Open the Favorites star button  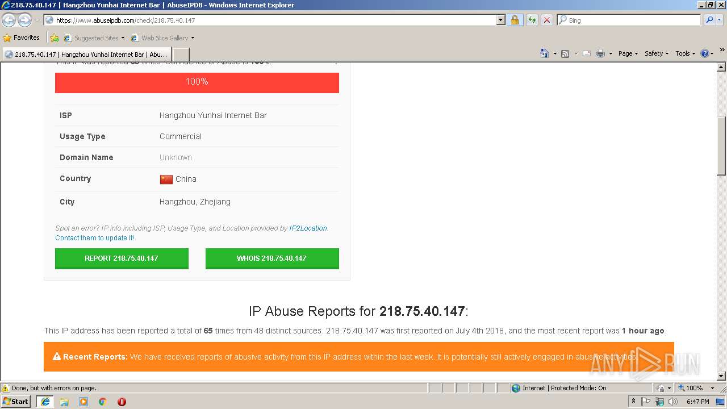coord(22,38)
